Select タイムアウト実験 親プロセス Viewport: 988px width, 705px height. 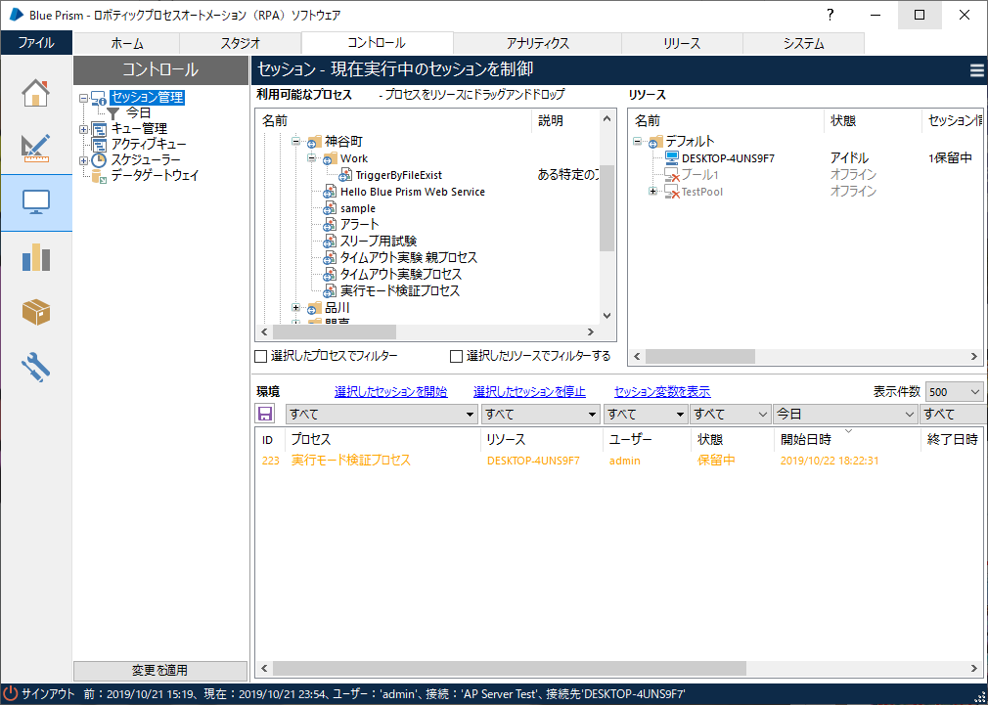(409, 258)
